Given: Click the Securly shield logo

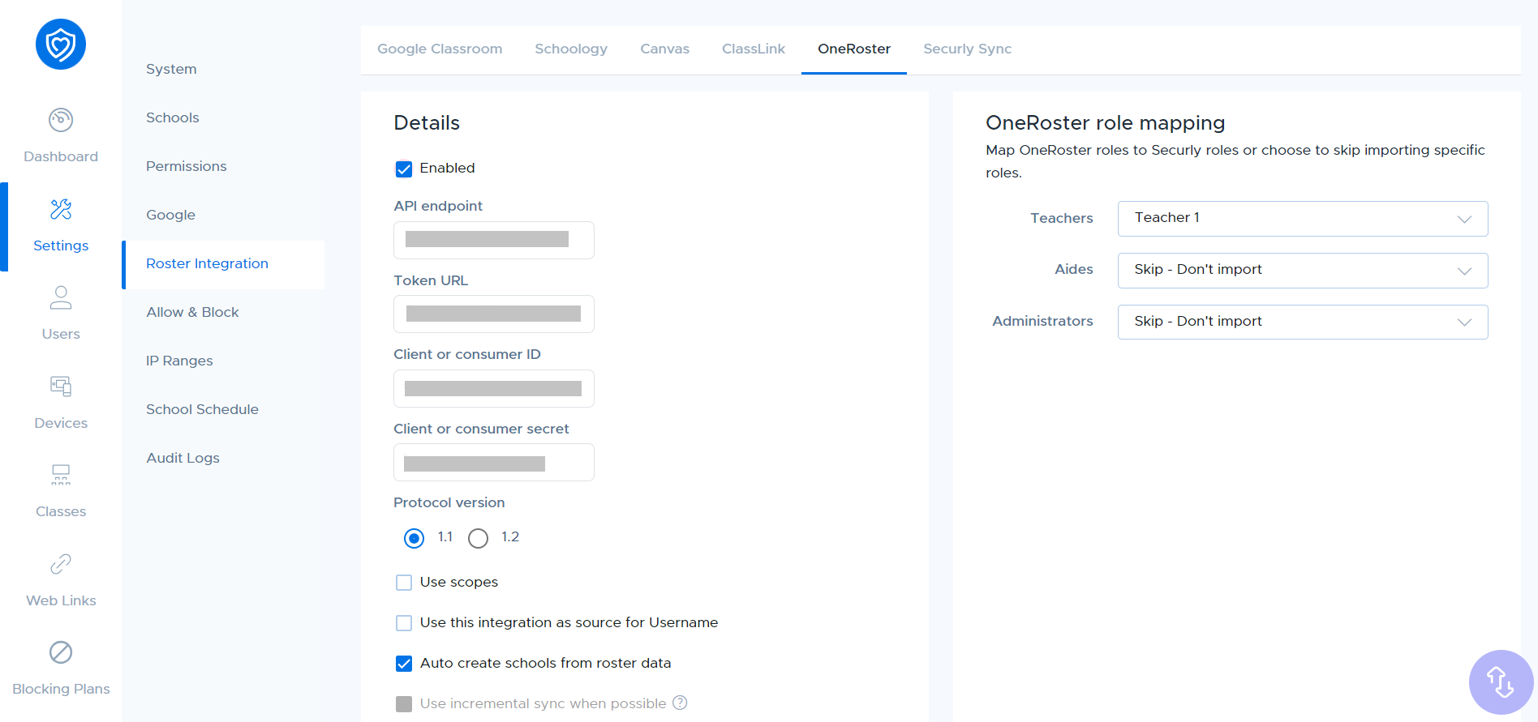Looking at the screenshot, I should click(61, 45).
